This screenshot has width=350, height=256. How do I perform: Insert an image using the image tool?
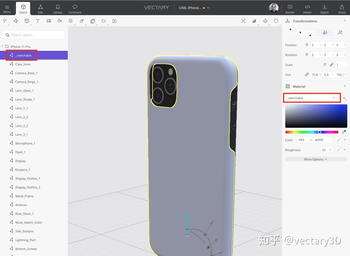(x=49, y=21)
